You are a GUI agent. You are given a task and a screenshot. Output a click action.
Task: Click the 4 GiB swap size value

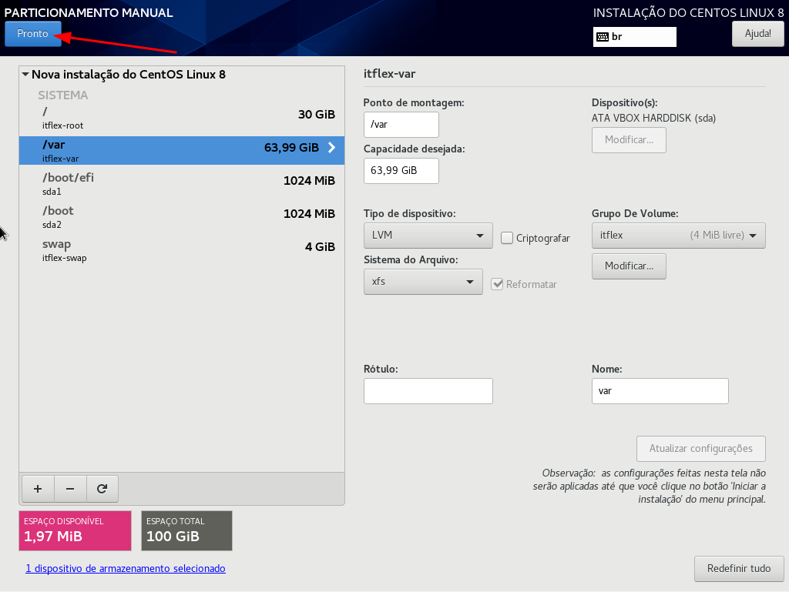coord(320,247)
